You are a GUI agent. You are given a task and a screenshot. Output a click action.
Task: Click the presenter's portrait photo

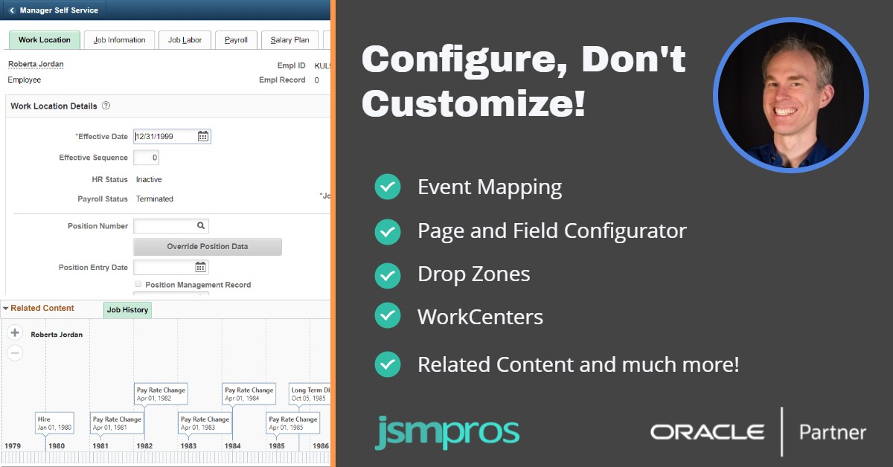790,94
